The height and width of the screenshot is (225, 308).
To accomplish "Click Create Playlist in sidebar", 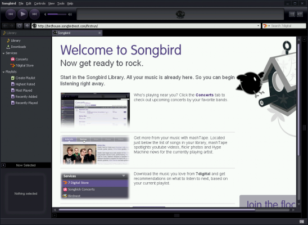I will point(26,78).
